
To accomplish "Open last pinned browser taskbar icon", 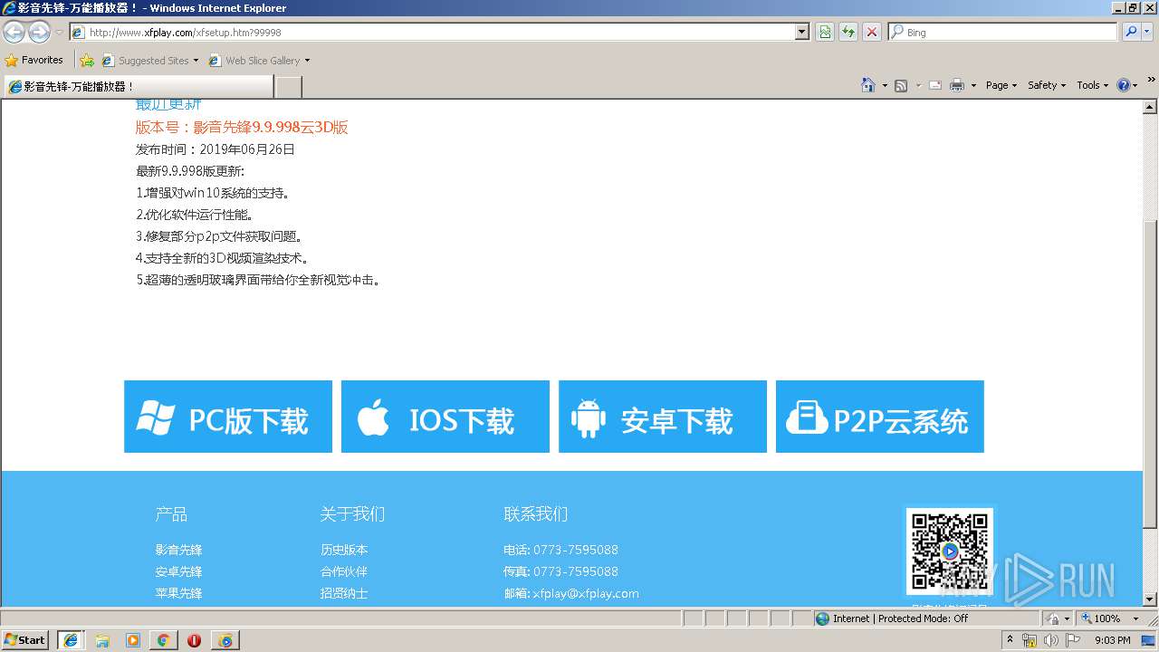I will 225,640.
